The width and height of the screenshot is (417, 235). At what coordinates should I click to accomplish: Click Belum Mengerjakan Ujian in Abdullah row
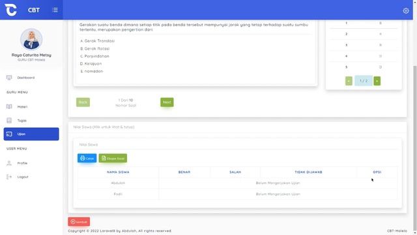[x=278, y=183]
